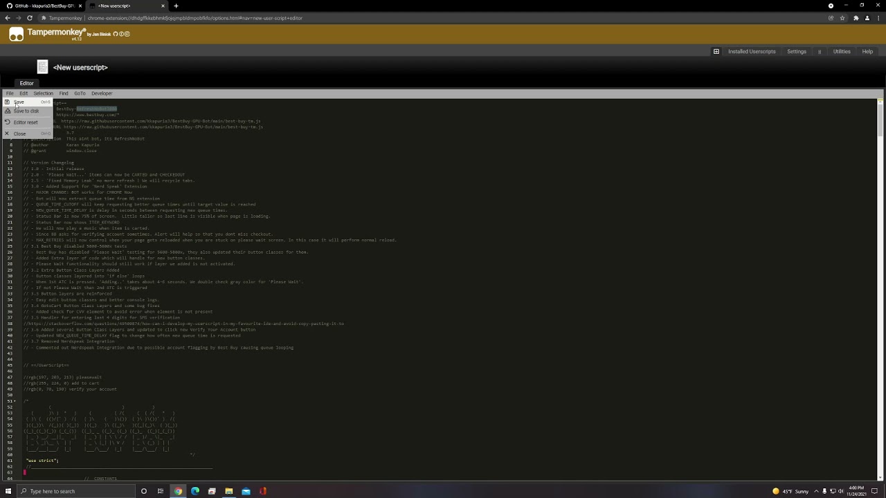Bookmark this page with the star

point(842,18)
